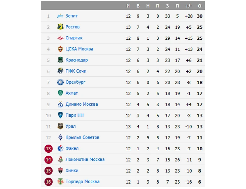The width and height of the screenshot is (246, 189).
Task: Click the Torpedo Moscow club crest
Action: click(60, 182)
